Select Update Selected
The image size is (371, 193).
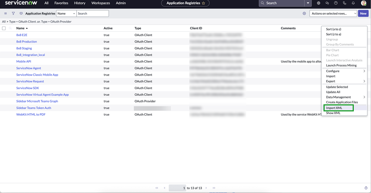(x=337, y=87)
